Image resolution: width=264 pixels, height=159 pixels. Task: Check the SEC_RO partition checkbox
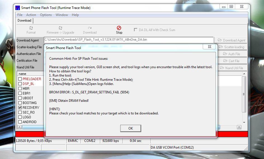[x=20, y=112]
